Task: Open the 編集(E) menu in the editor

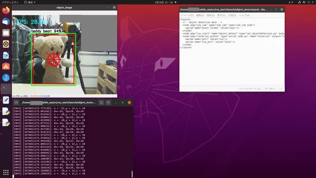Action: coord(200,15)
